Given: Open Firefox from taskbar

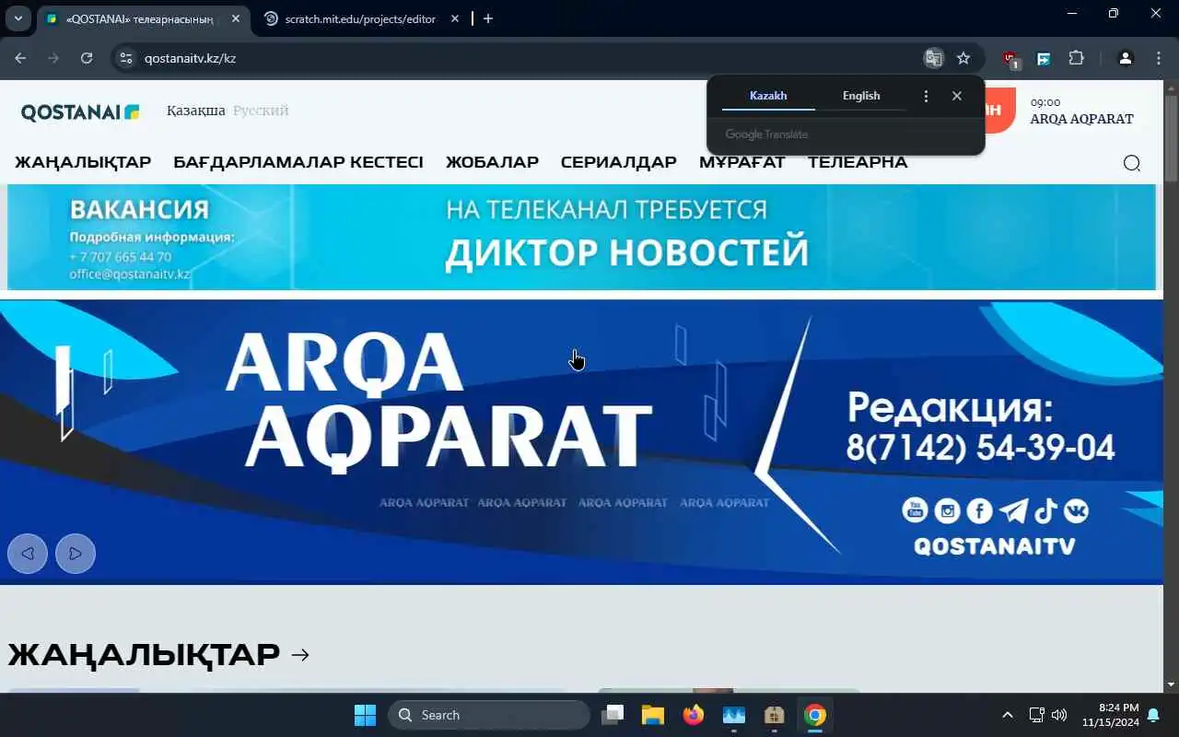Looking at the screenshot, I should 694,715.
